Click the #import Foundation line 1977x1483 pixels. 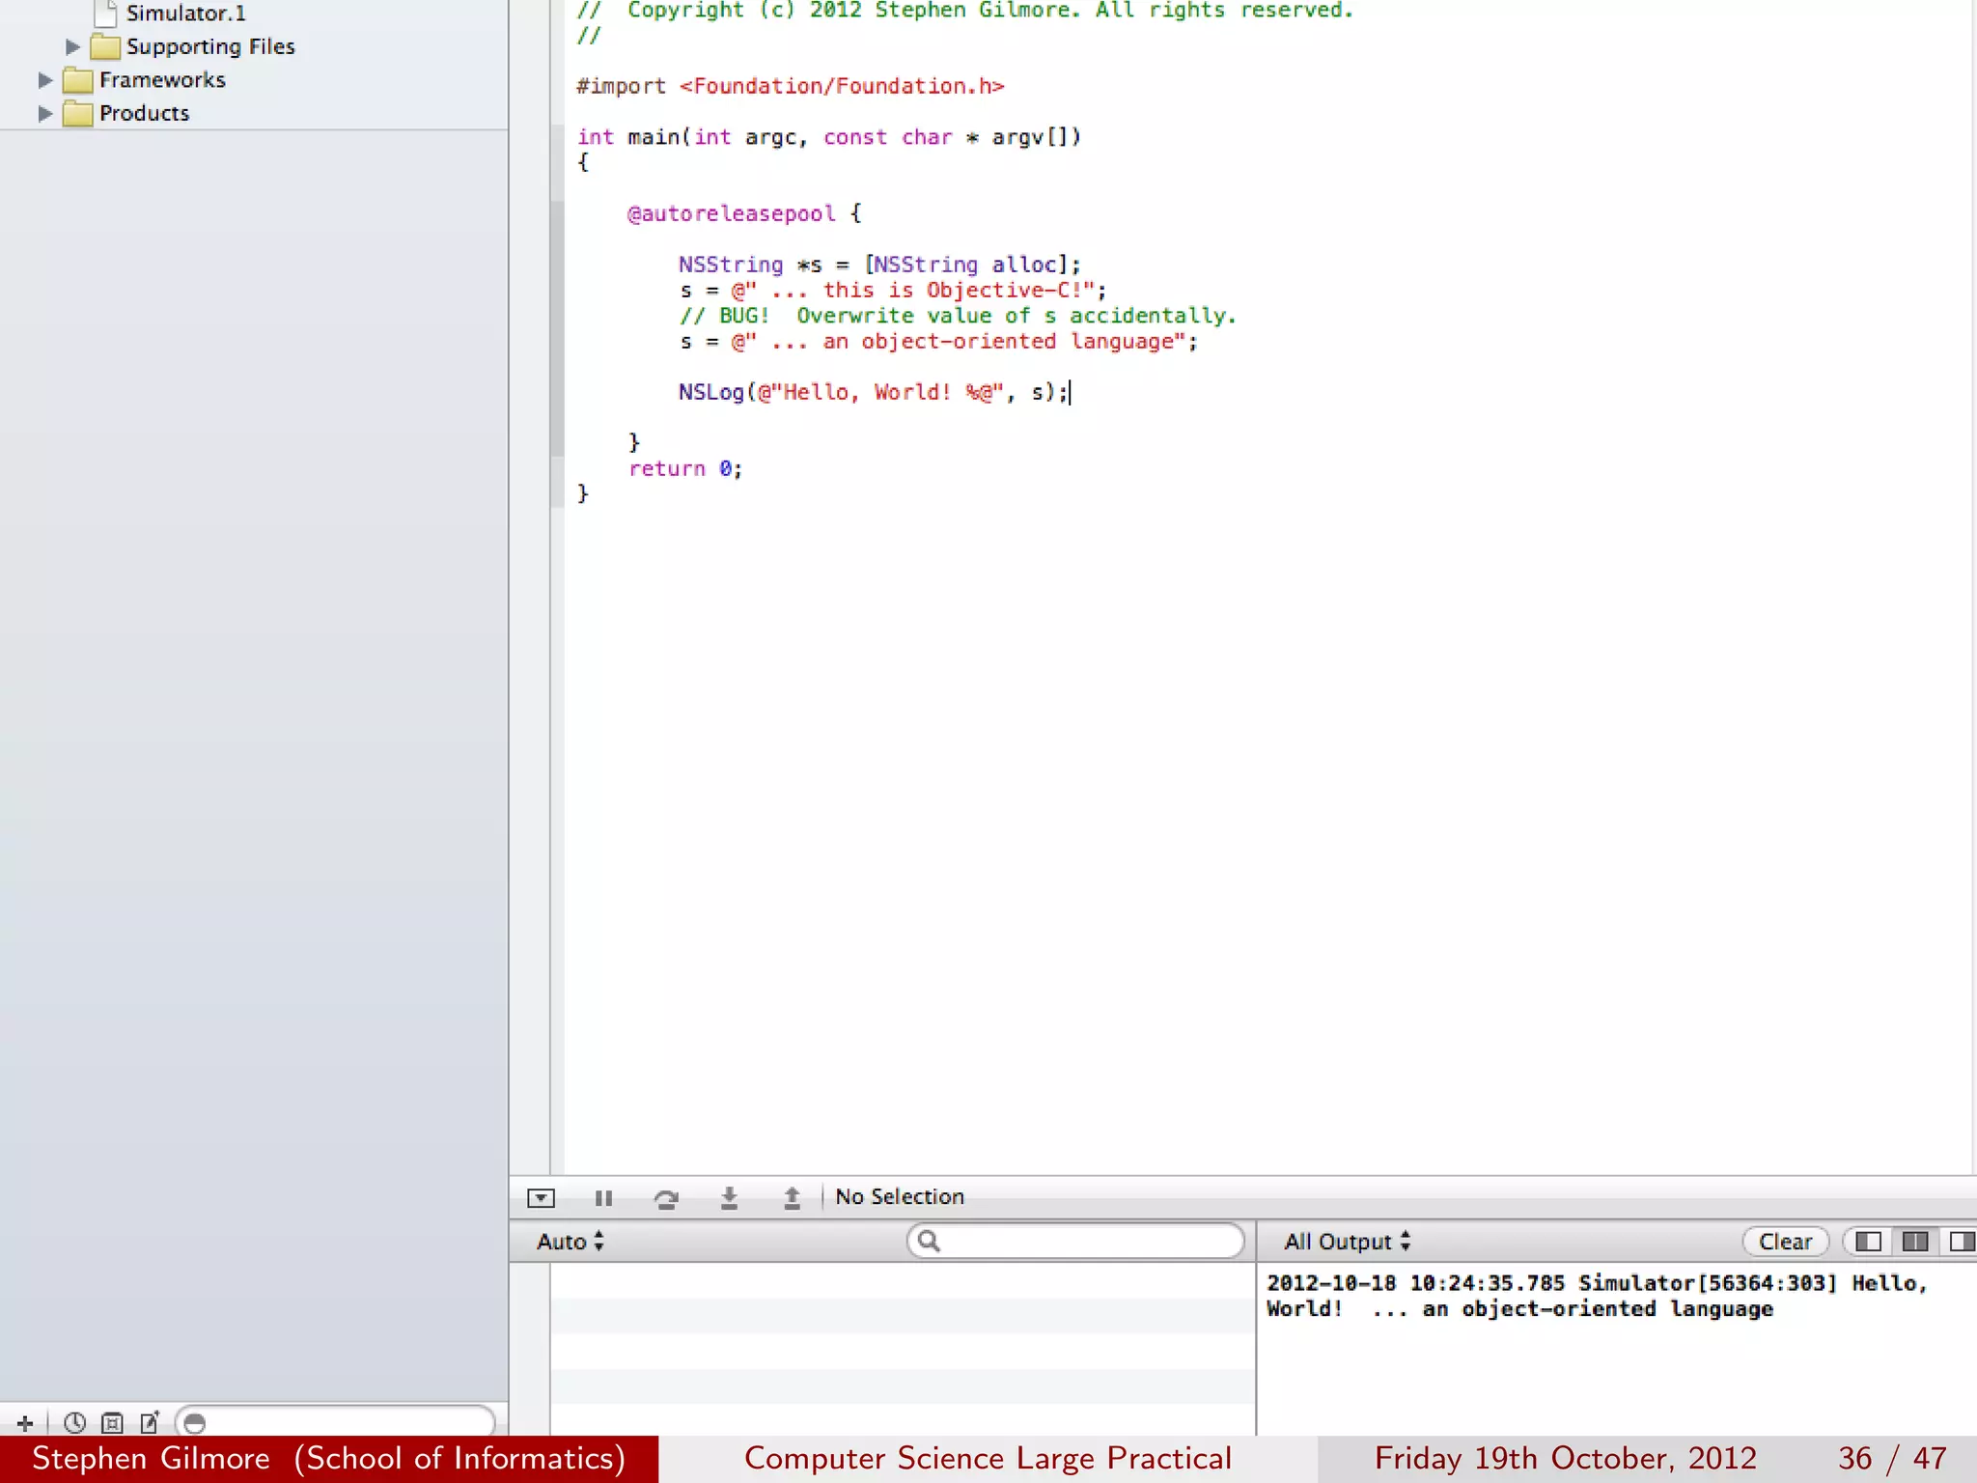click(791, 86)
